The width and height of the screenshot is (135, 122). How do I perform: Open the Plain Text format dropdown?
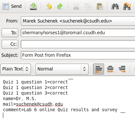(x=16, y=69)
